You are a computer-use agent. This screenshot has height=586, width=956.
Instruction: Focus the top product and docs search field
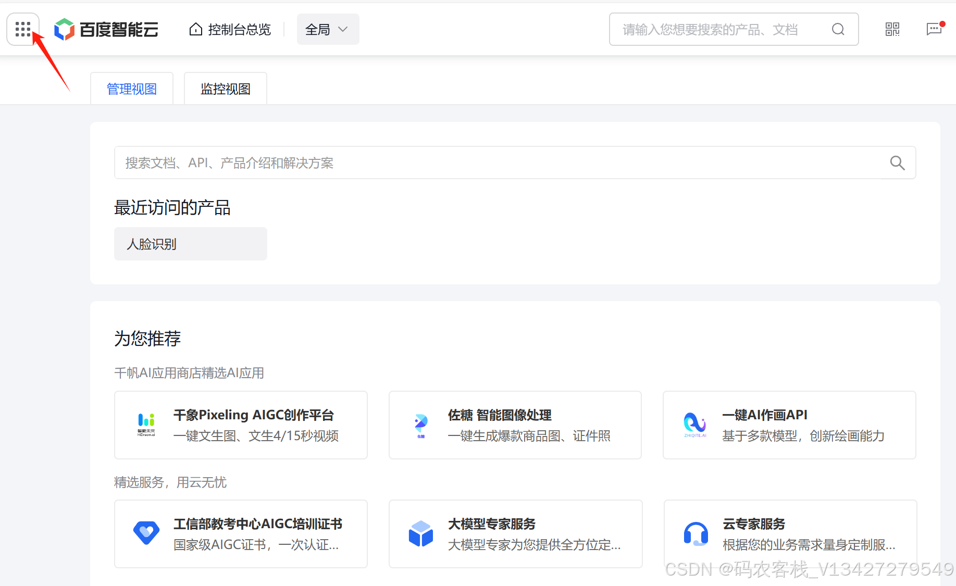(x=734, y=29)
